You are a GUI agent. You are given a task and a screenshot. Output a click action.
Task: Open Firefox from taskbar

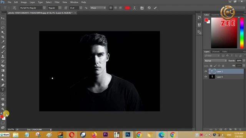pyautogui.click(x=94, y=135)
